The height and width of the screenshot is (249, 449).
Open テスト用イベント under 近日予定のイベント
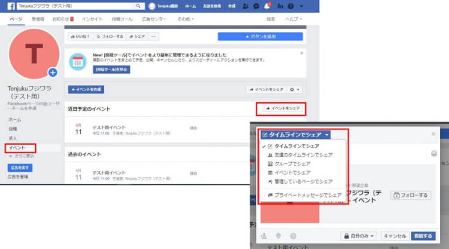109,127
